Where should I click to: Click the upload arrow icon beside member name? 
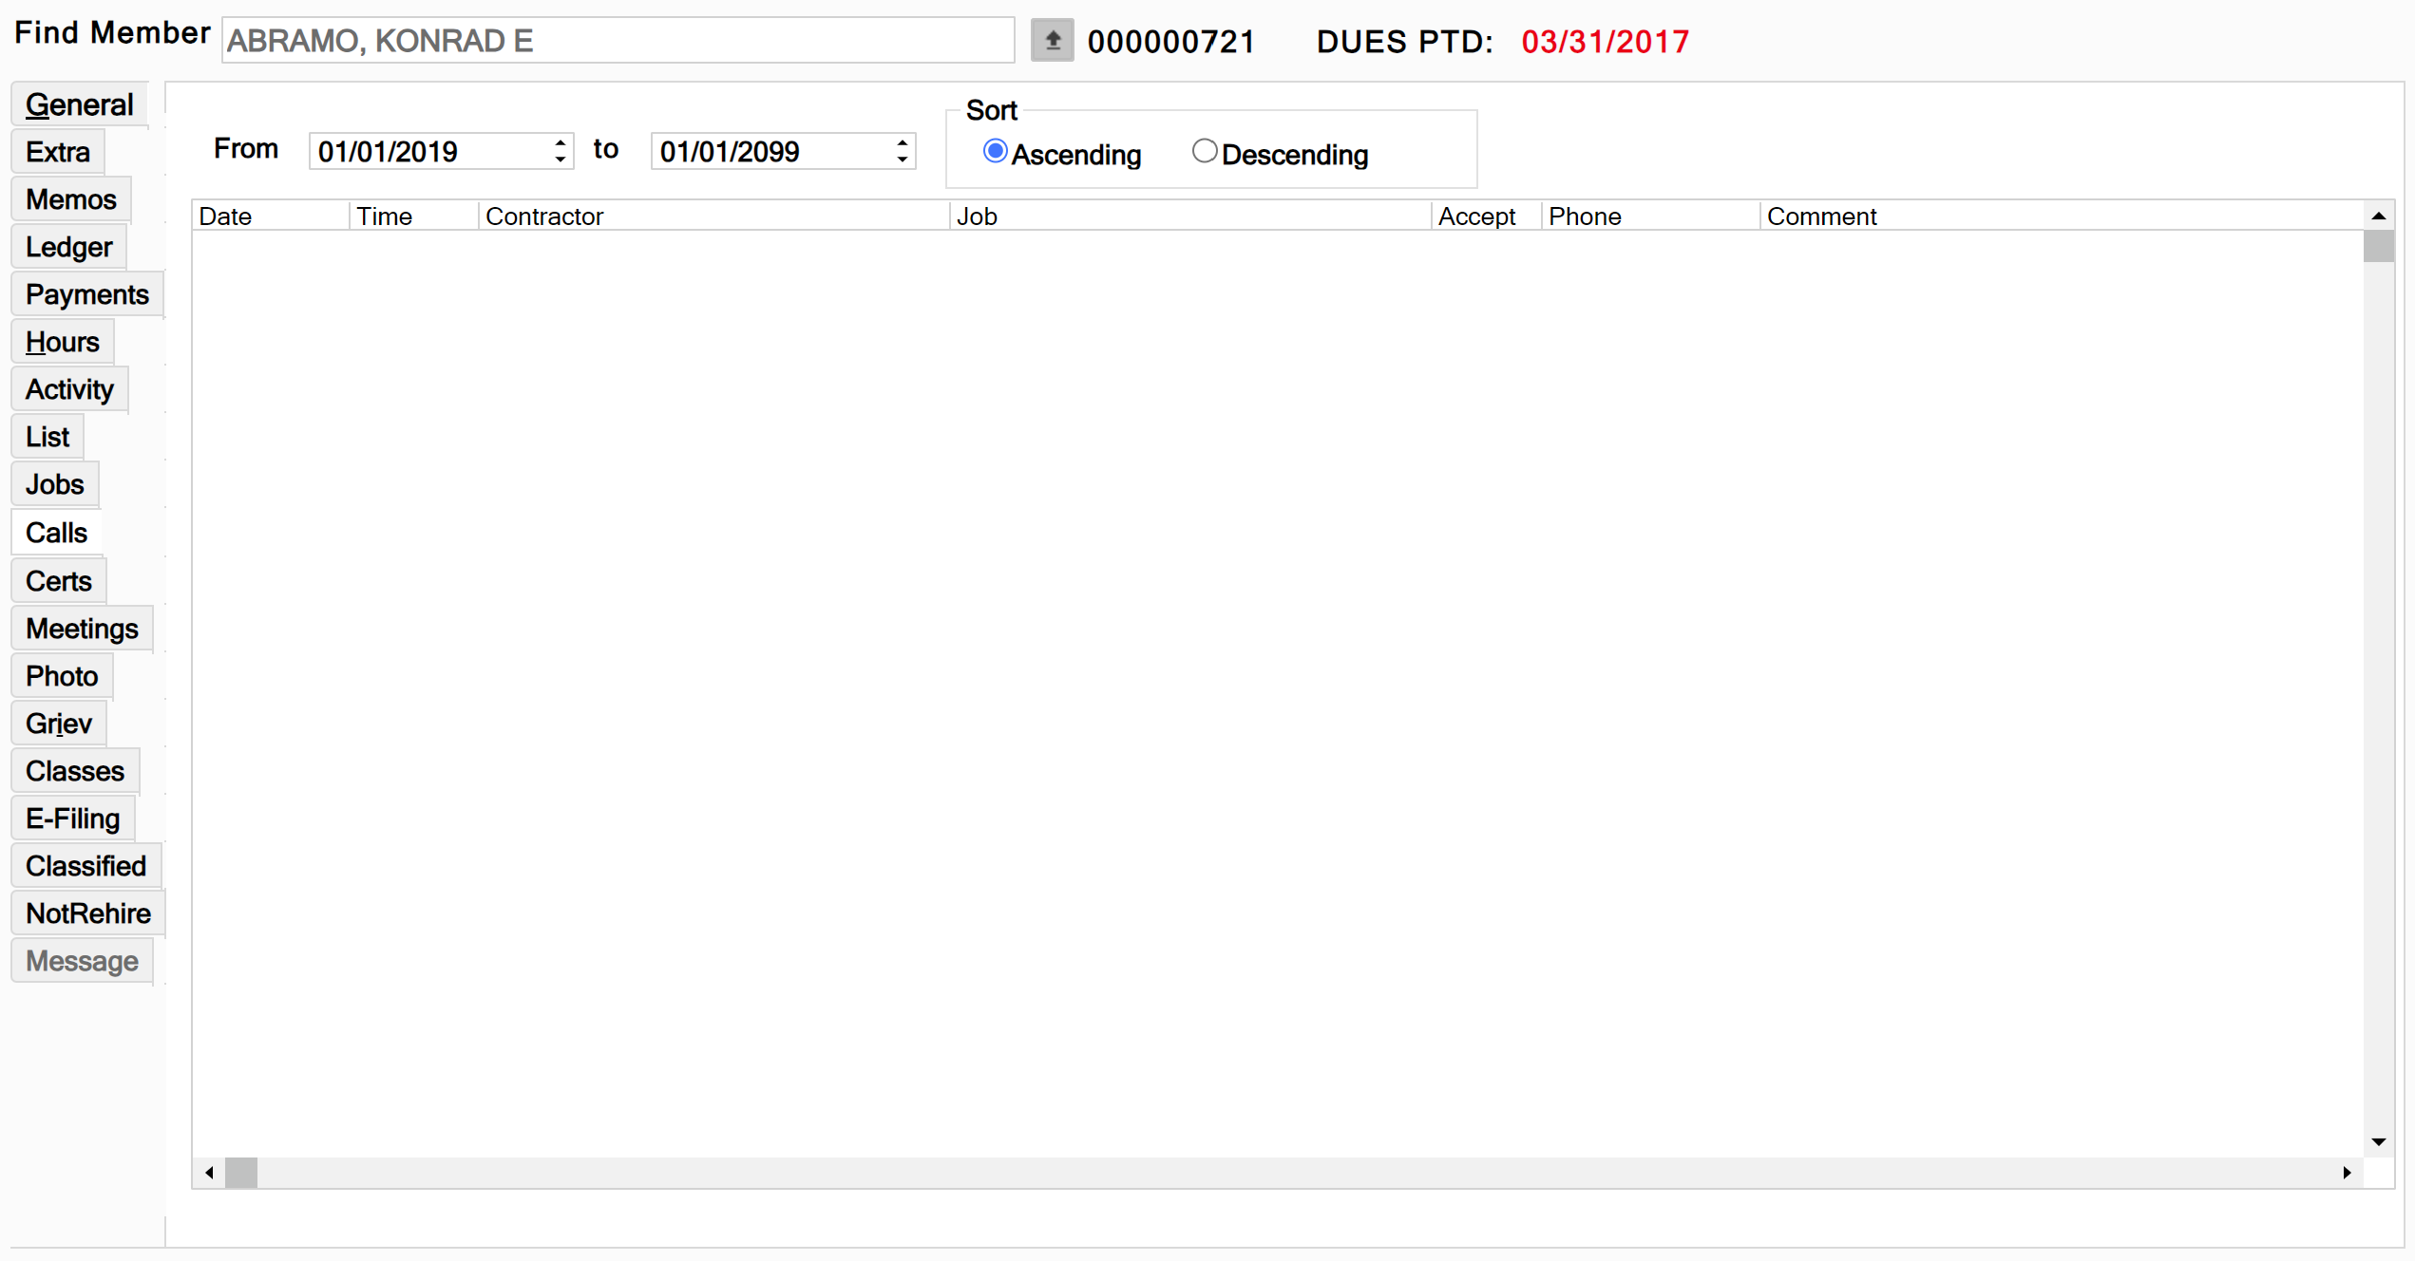pos(1052,41)
